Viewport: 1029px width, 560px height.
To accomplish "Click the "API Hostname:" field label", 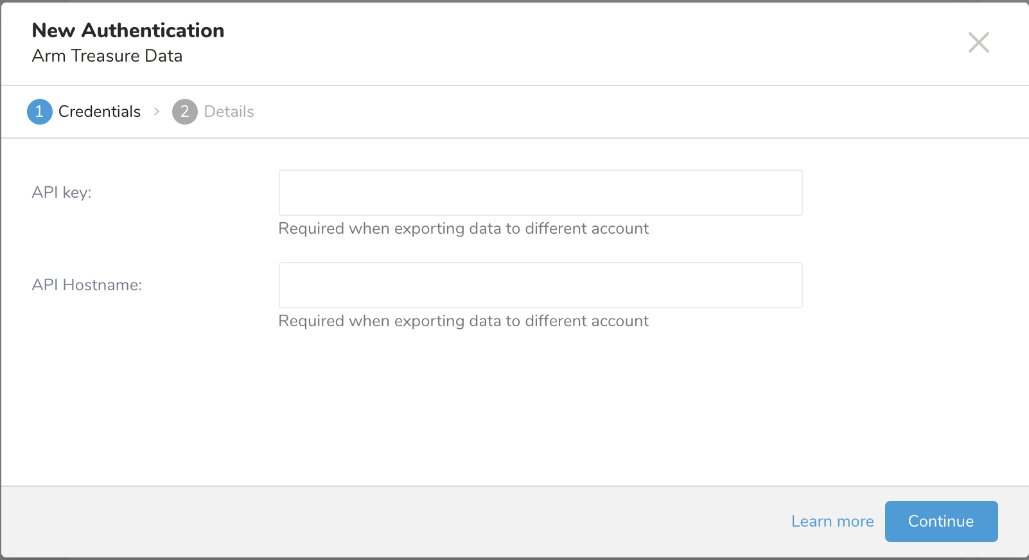I will (x=87, y=285).
